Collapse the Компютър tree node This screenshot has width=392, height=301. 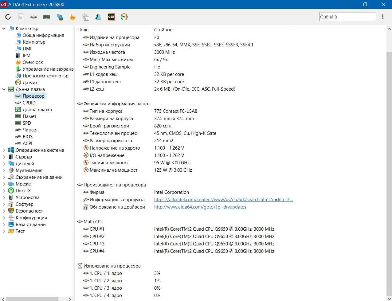(4, 29)
